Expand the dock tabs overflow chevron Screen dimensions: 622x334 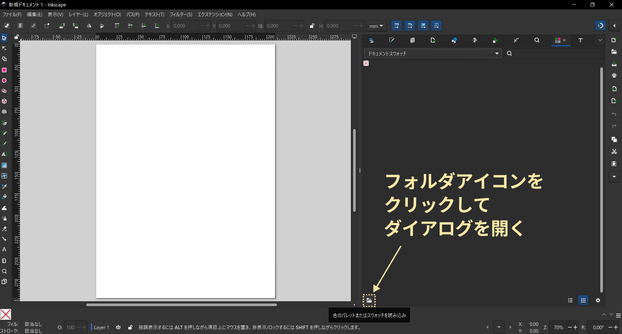click(x=600, y=40)
